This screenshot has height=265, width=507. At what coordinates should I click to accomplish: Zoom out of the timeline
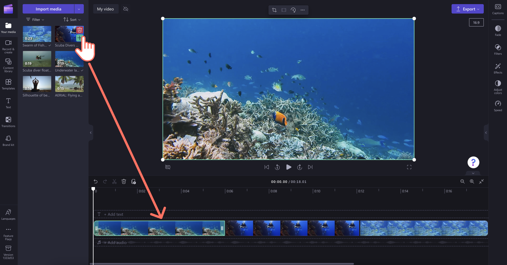point(463,181)
